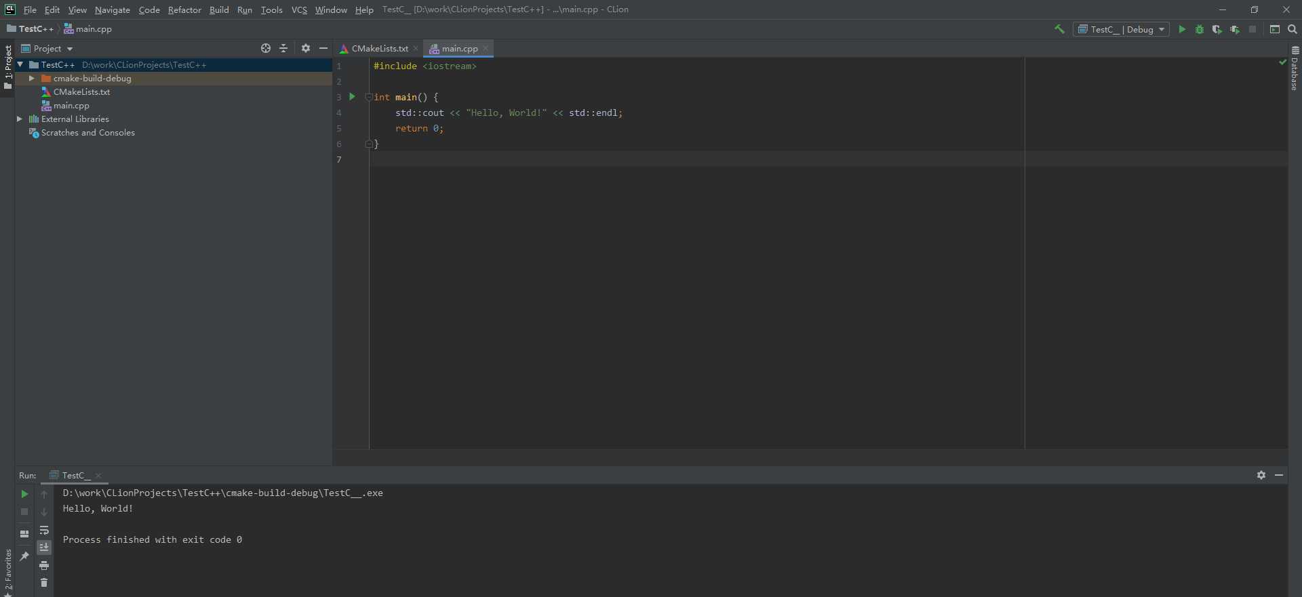
Task: Open Search Everywhere magnifier icon
Action: coord(1293,29)
